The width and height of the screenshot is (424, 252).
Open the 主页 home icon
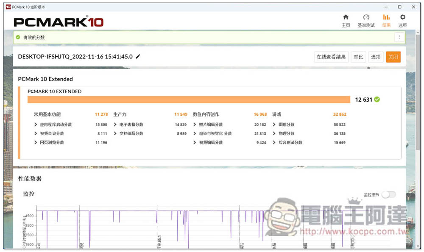tap(346, 17)
